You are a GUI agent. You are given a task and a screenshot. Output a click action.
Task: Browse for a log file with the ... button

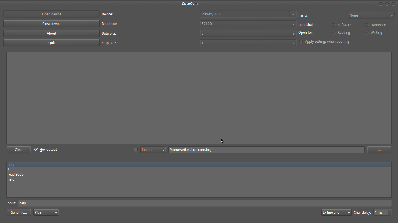coord(379,150)
